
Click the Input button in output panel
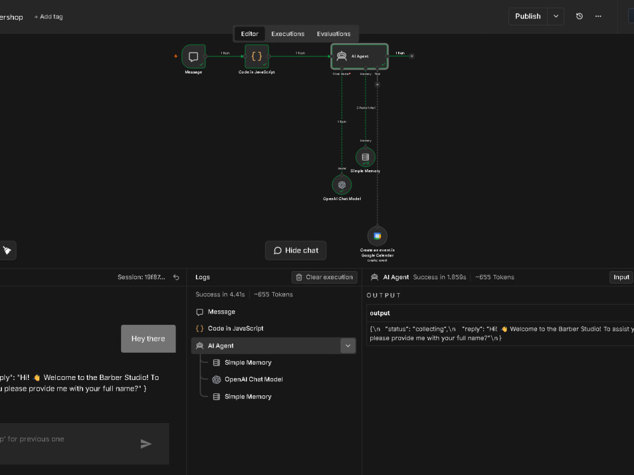[x=621, y=277]
